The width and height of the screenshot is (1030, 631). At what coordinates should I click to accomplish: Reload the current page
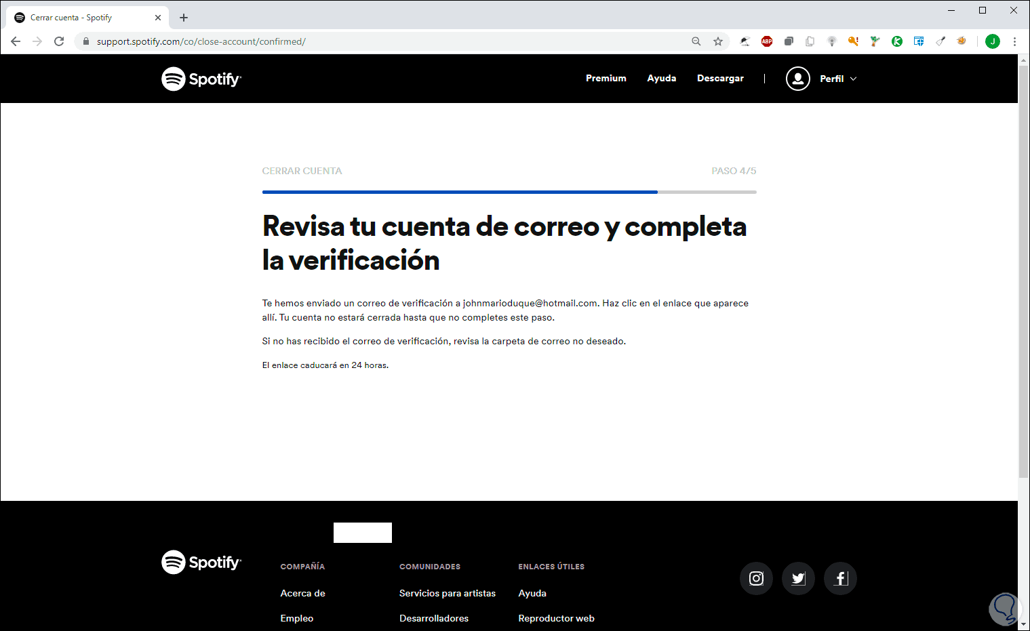[59, 41]
